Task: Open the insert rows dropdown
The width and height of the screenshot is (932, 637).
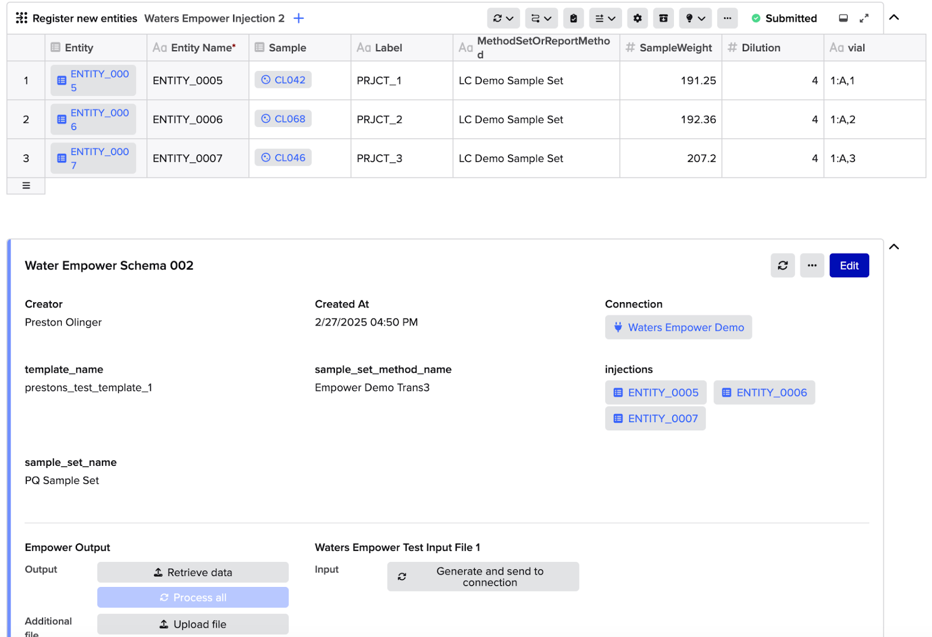Action: click(x=606, y=18)
